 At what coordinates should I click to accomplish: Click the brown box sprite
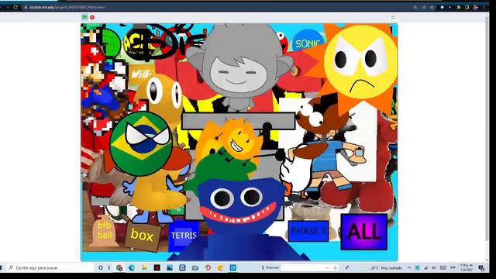(x=143, y=236)
